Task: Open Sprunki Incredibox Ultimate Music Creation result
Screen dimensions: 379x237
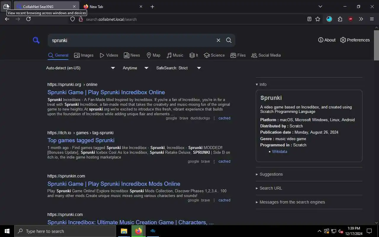Action: point(130,222)
